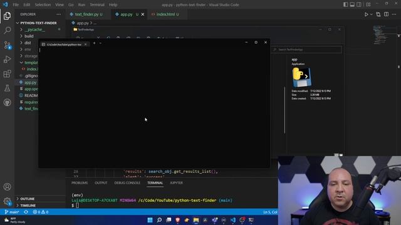Image resolution: width=401 pixels, height=225 pixels.
Task: Click the Explorer more actions ellipsis
Action: 58,14
